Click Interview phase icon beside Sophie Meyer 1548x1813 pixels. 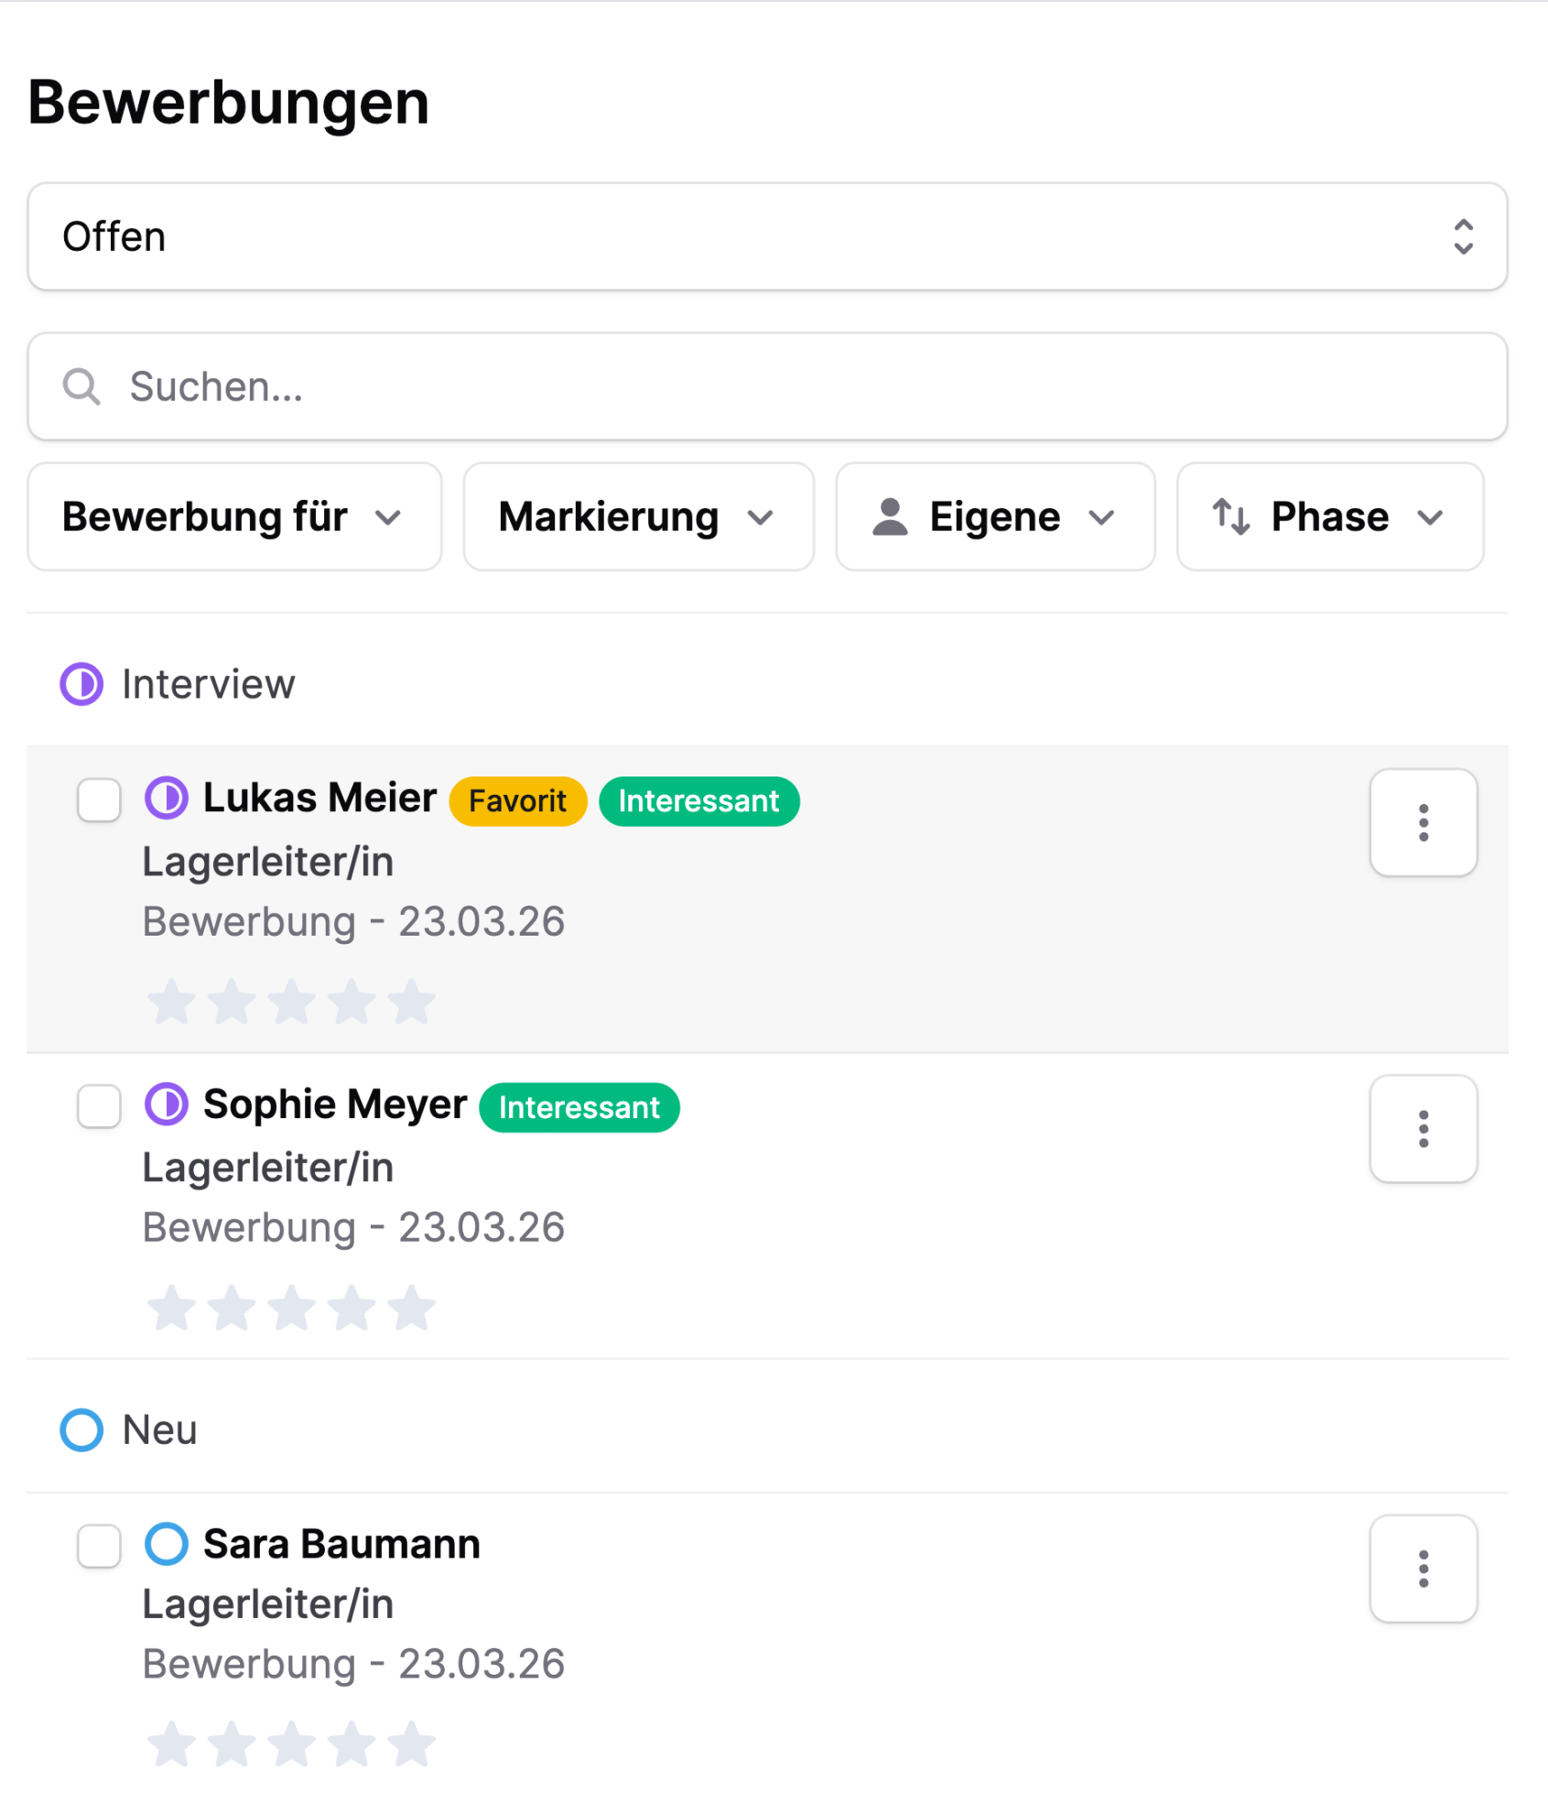(167, 1103)
